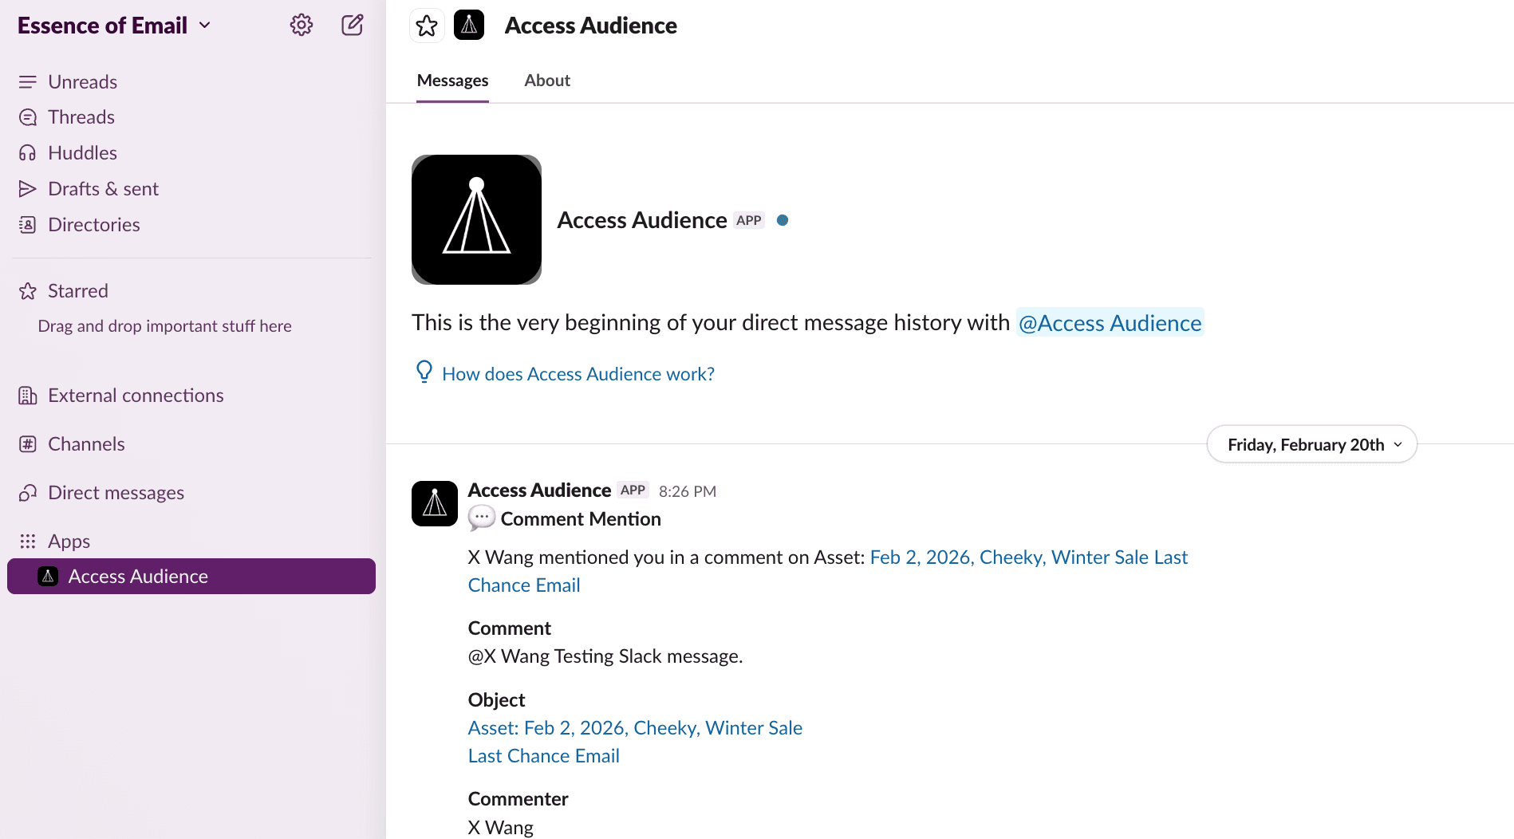
Task: Open Threads from the sidebar icon
Action: [x=28, y=116]
